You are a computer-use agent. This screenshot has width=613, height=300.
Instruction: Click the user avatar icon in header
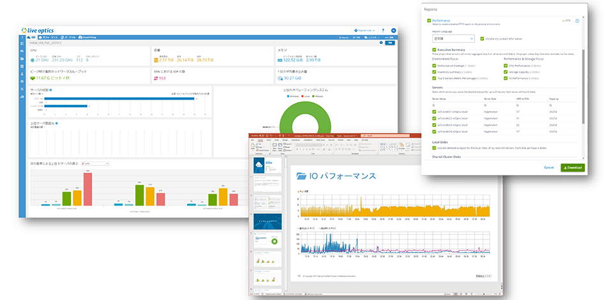(x=394, y=30)
